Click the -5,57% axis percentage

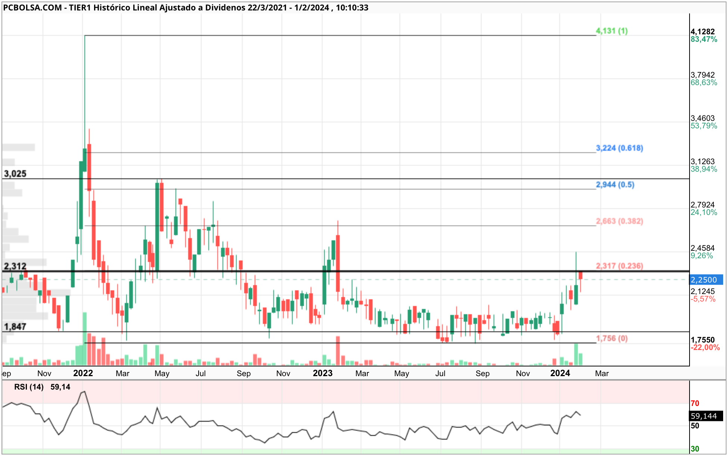(703, 299)
